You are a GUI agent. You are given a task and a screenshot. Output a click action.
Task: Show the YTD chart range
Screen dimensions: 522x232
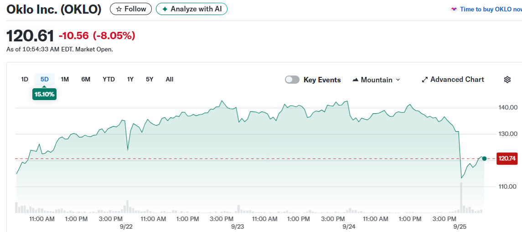109,80
